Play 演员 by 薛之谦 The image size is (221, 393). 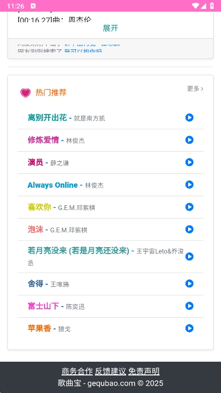[x=189, y=162]
